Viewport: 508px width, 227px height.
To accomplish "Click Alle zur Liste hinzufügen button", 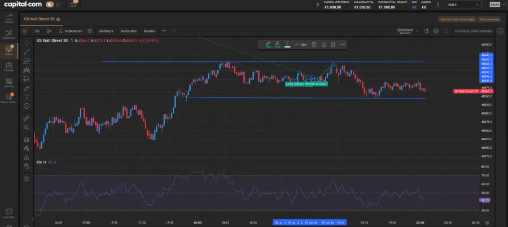I will tap(457, 19).
